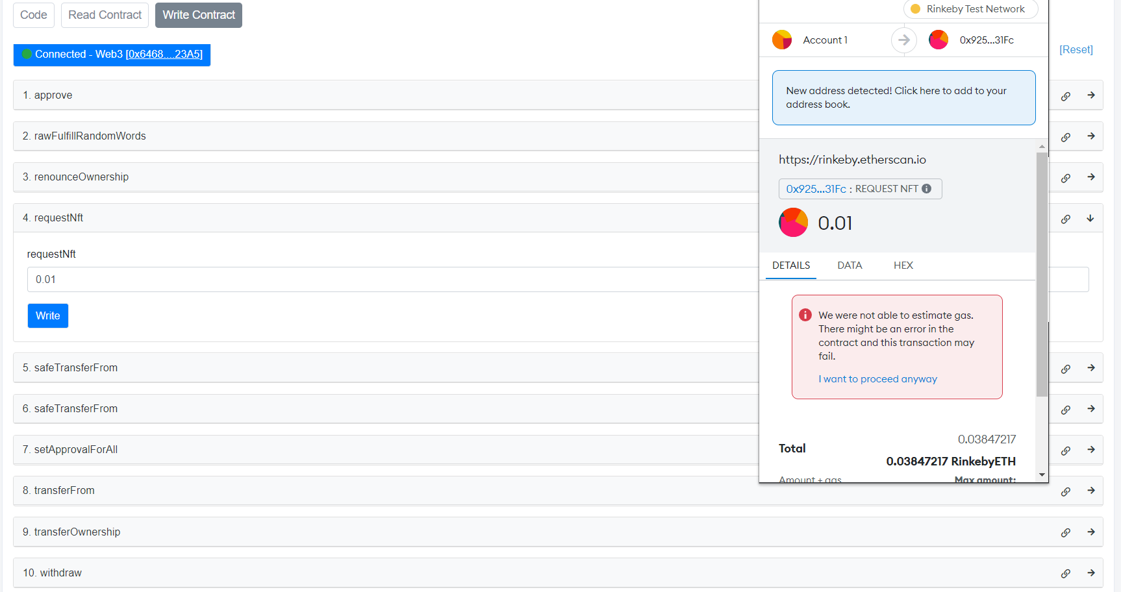Copy permalink icon for approve row

coord(1066,96)
